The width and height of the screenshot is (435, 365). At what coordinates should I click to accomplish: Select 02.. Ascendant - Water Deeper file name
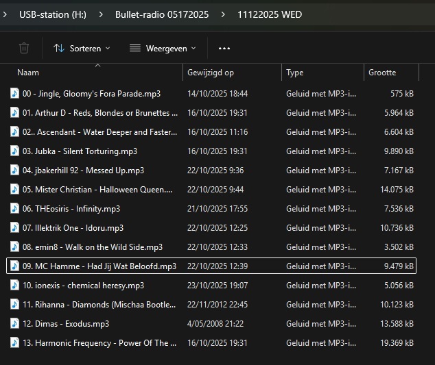pos(99,131)
